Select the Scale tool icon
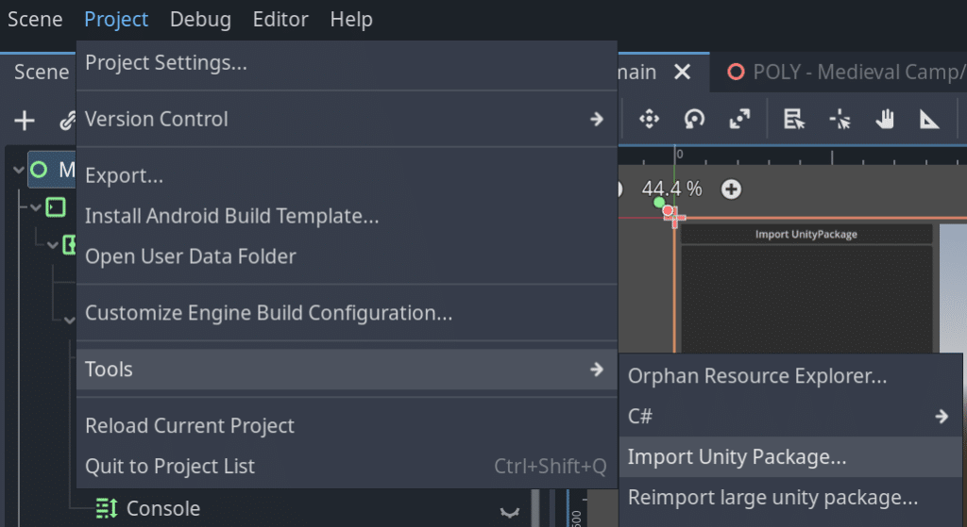The image size is (967, 527). point(739,119)
